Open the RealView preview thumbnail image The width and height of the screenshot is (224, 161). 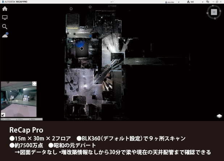[x=19, y=99]
